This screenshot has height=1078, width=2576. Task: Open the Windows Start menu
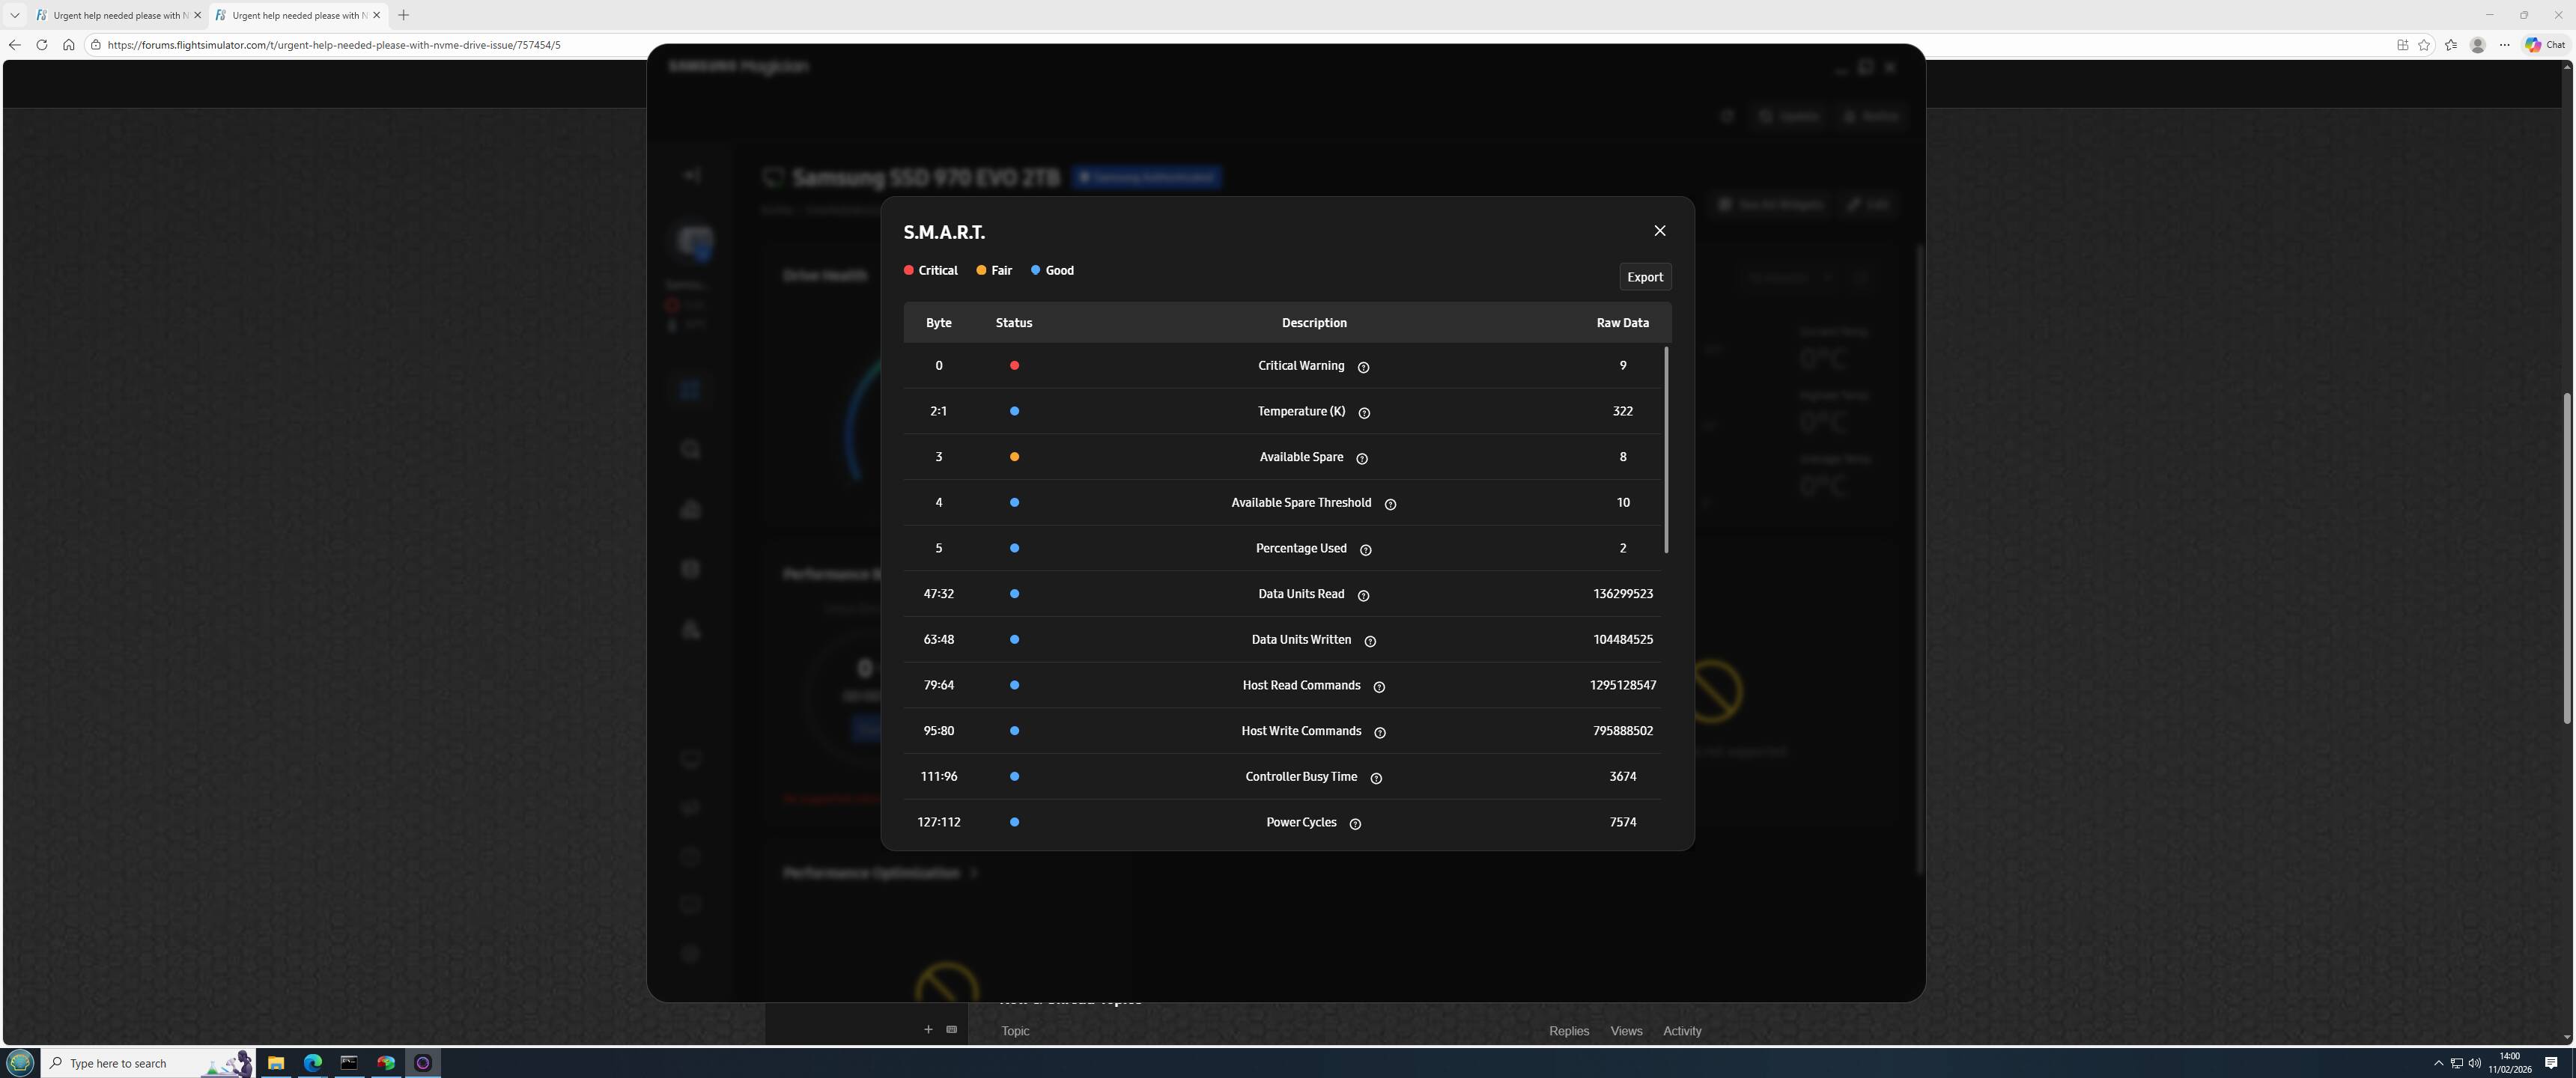click(20, 1062)
